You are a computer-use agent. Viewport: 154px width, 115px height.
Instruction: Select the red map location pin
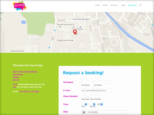(x=75, y=32)
